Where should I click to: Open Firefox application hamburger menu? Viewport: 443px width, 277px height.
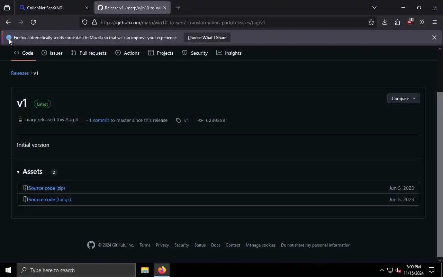435,22
